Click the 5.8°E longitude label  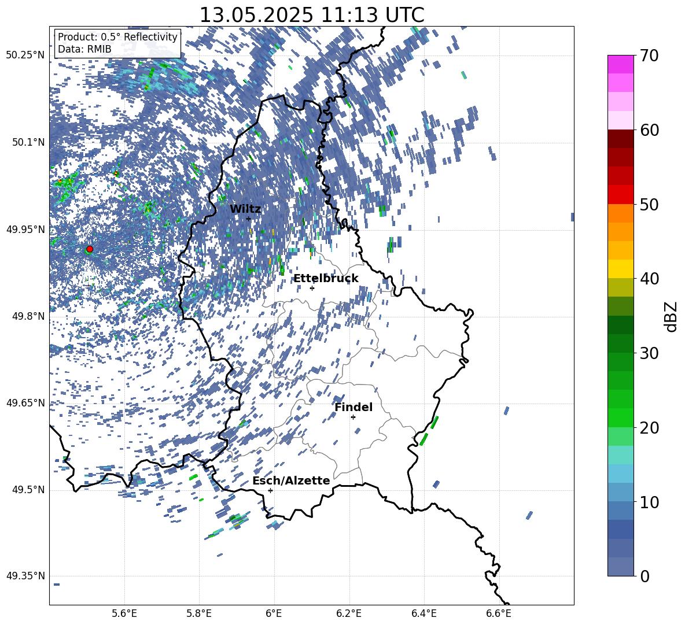pos(199,613)
